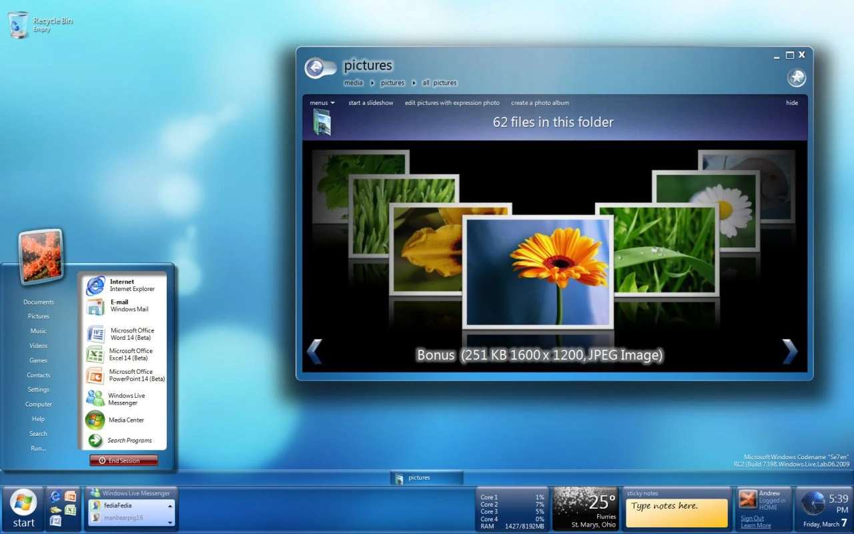Select the center orange gerbera photo
Viewport: 854px width, 534px height.
point(538,272)
